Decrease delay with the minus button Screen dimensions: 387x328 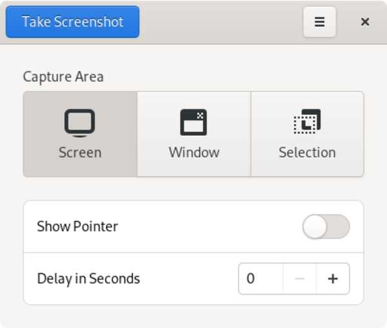(x=299, y=278)
